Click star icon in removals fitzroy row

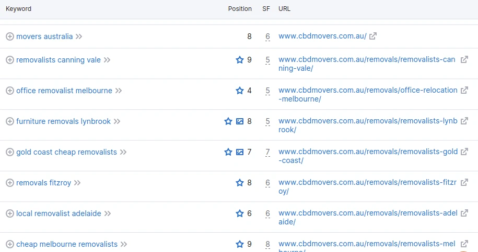[x=240, y=182]
